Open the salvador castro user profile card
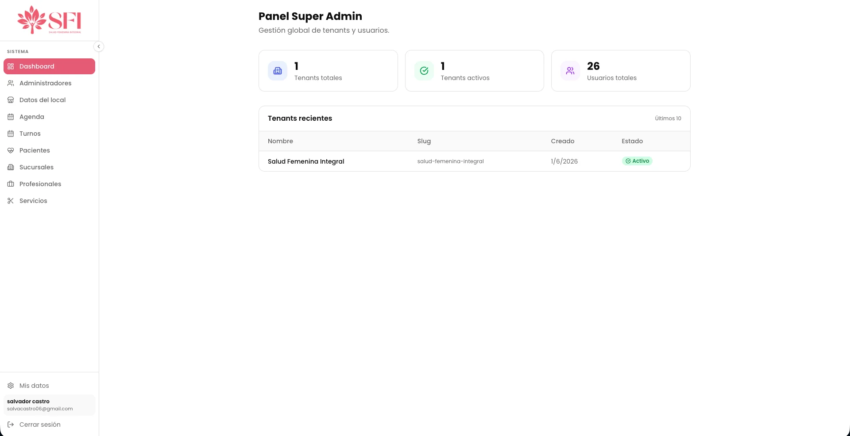The height and width of the screenshot is (436, 850). tap(49, 405)
